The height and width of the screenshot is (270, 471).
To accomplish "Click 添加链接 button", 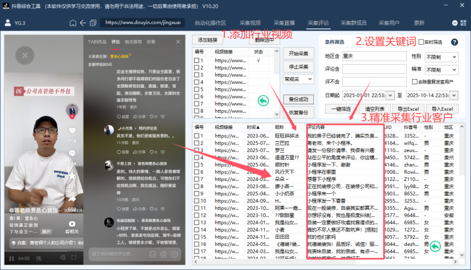I will coord(208,40).
